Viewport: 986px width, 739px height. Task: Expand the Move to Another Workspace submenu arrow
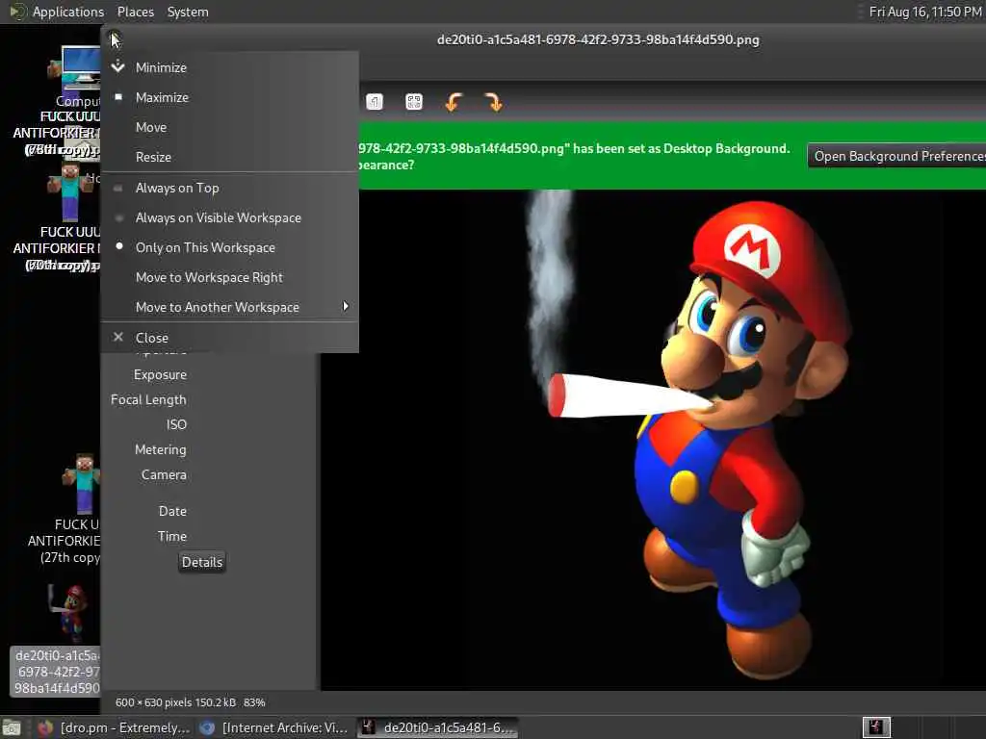(346, 307)
